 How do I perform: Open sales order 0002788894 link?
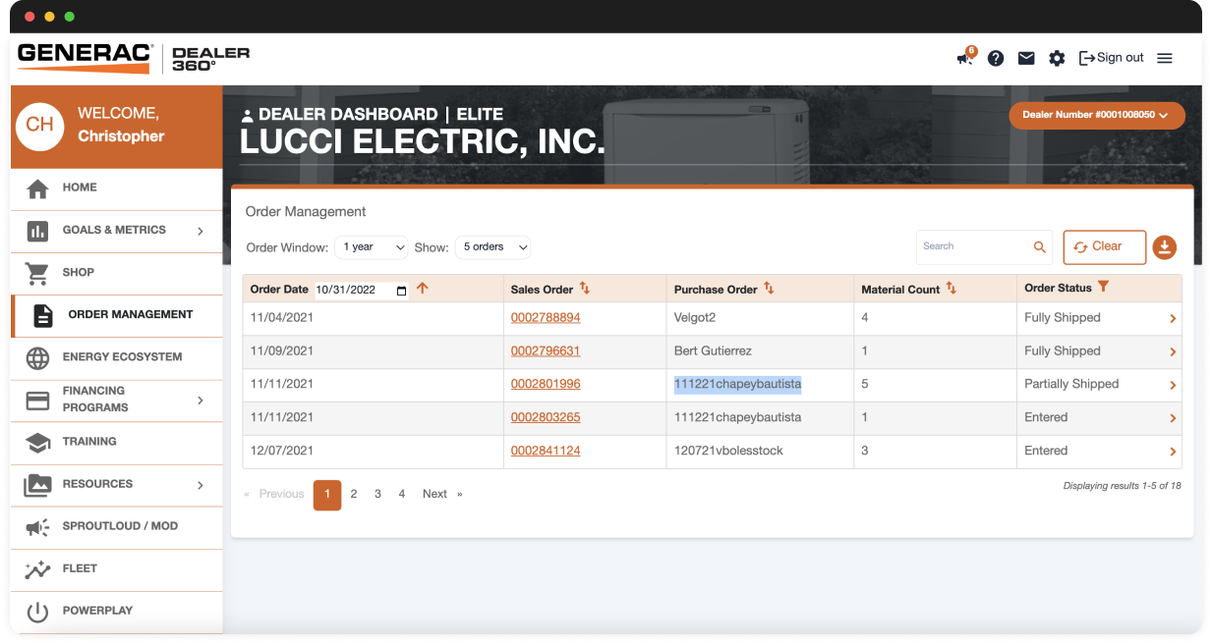pyautogui.click(x=545, y=318)
